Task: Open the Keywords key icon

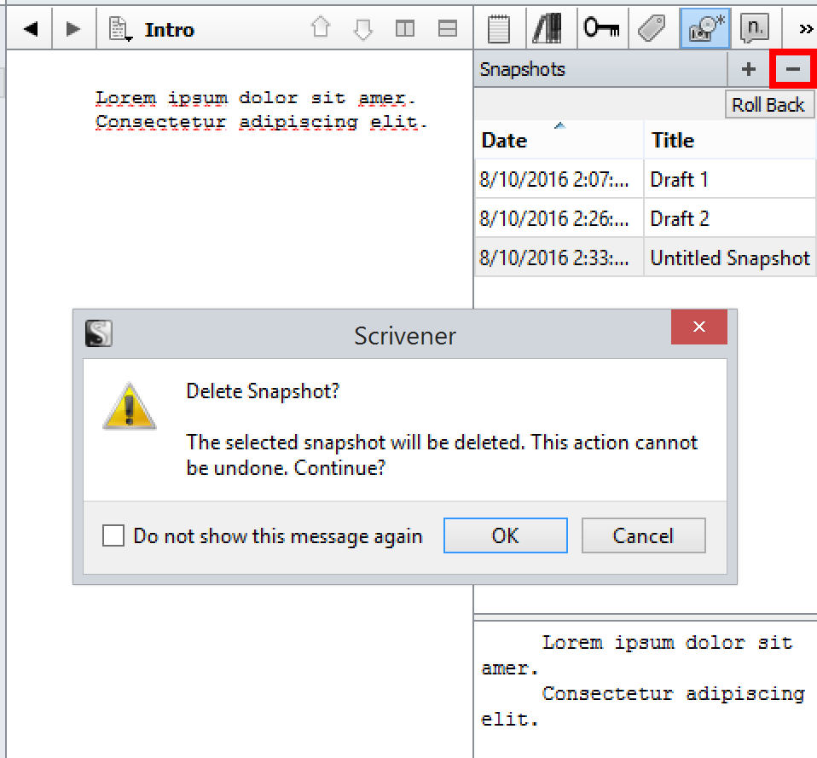Action: [601, 29]
